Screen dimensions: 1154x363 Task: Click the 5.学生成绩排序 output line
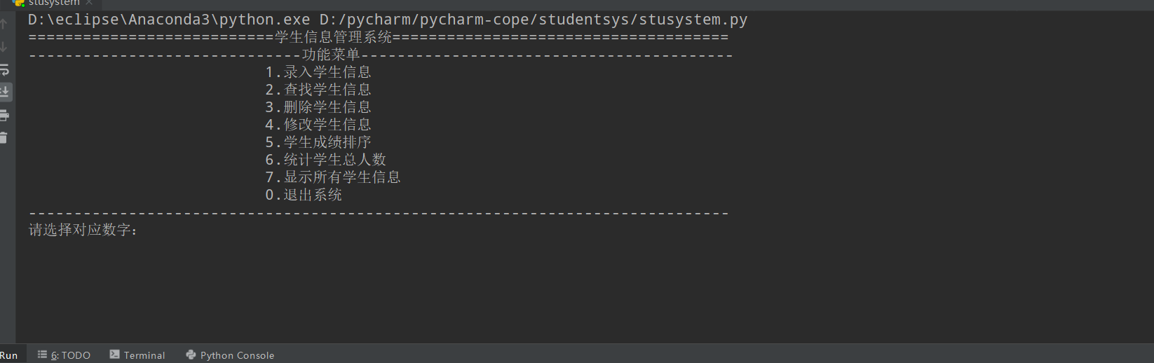pos(318,142)
